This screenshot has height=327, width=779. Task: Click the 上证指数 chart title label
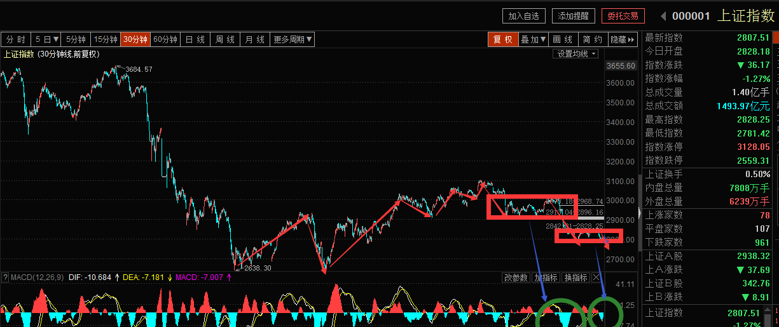click(x=18, y=55)
